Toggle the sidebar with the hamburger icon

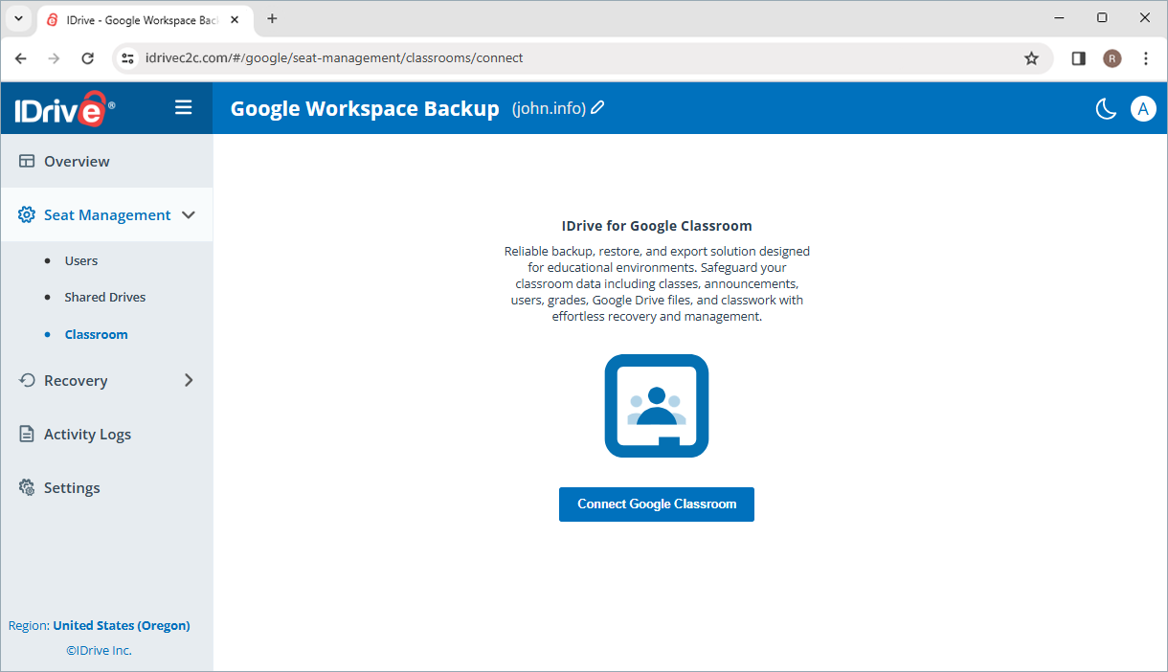click(183, 107)
